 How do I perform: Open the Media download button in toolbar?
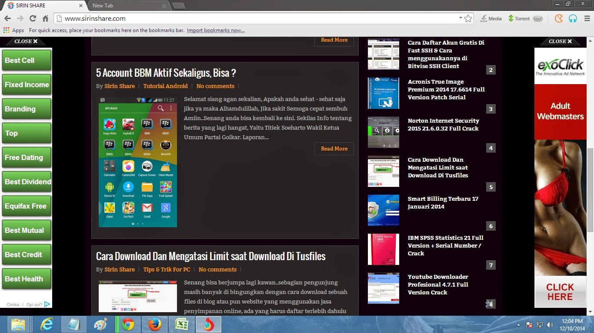[x=491, y=19]
